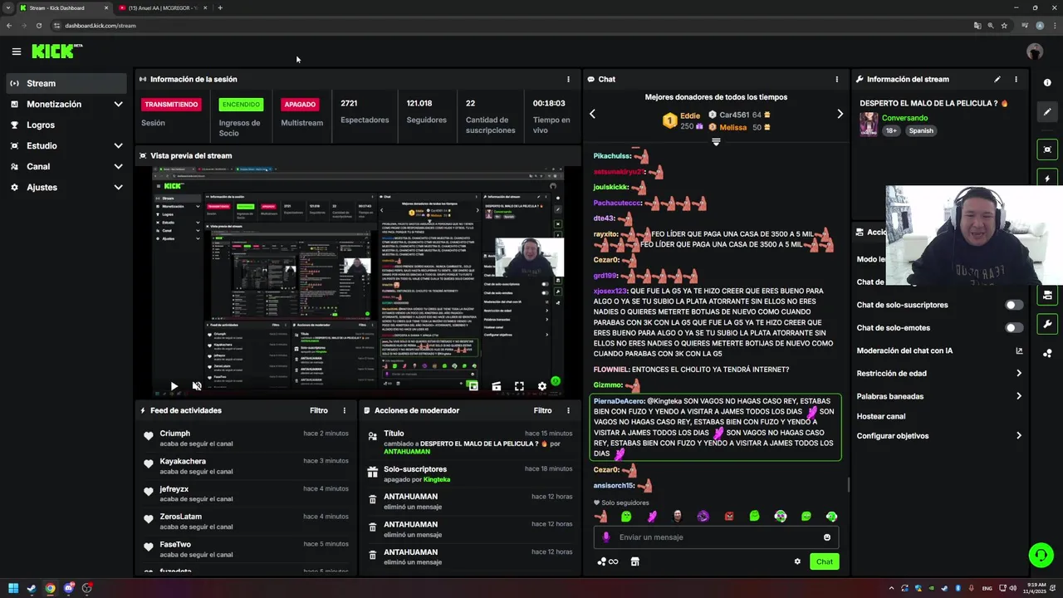This screenshot has height=598, width=1063.
Task: Open the hamburger menu beside the Kick logo
Action: tap(16, 51)
